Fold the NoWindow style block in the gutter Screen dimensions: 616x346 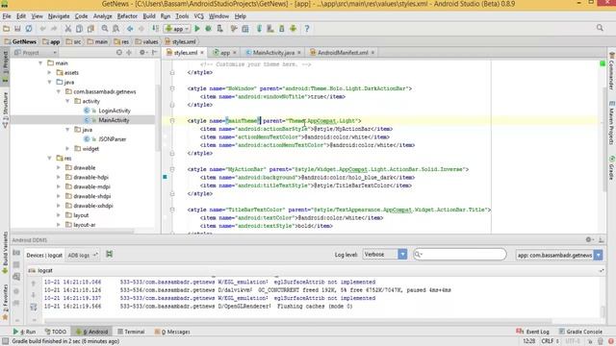(172, 88)
